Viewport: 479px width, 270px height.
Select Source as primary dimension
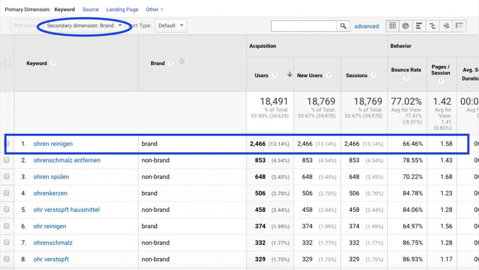point(90,9)
